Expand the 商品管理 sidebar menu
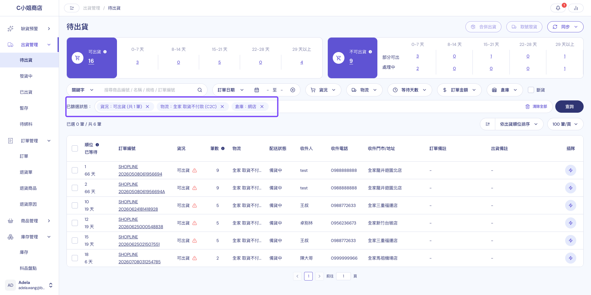 coord(29,221)
